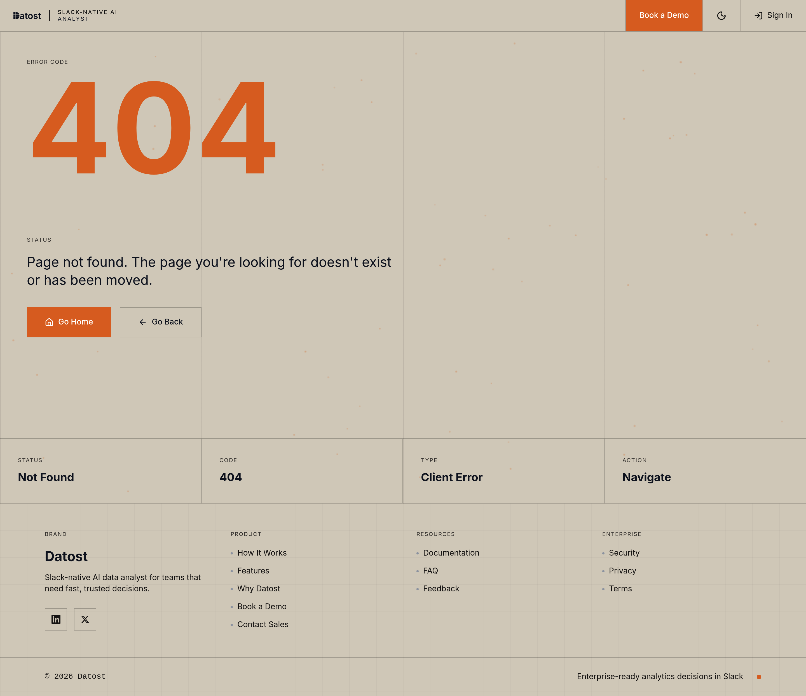Visit the FAQ link
The width and height of the screenshot is (806, 696).
click(430, 571)
